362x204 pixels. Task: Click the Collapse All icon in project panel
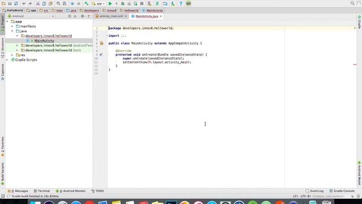(75, 16)
